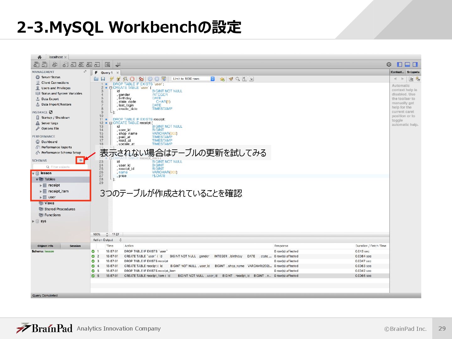Collapse the Tables folder
This screenshot has width=452, height=339.
tap(37, 180)
